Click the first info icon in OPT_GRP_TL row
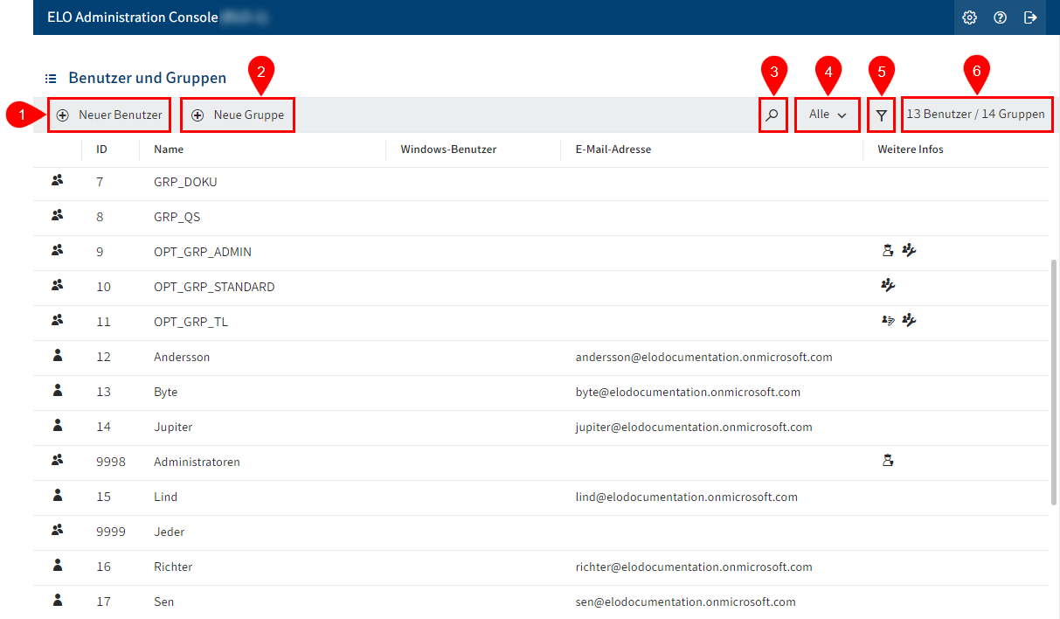This screenshot has height=619, width=1060. point(888,321)
